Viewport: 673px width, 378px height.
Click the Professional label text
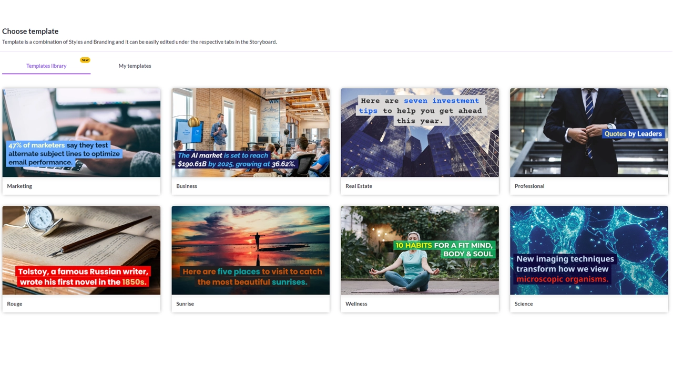coord(529,186)
